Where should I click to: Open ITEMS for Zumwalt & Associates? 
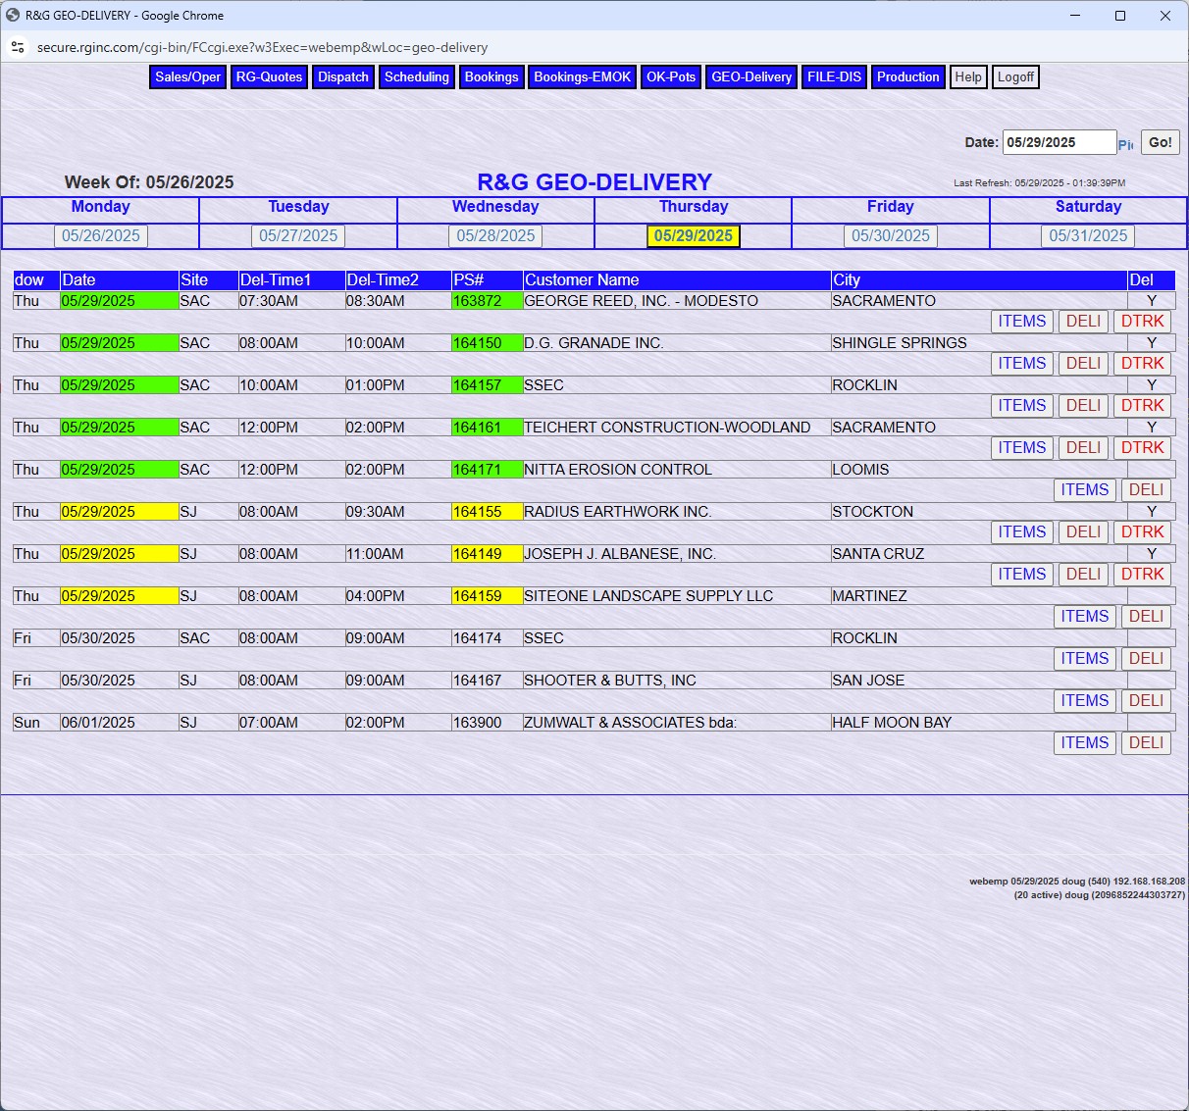[1085, 743]
